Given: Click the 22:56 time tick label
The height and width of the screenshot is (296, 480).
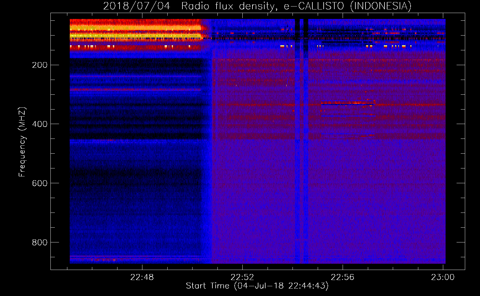Looking at the screenshot, I should 343,277.
